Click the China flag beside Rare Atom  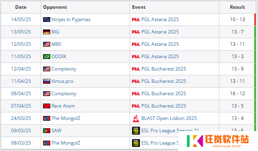[x=47, y=106]
